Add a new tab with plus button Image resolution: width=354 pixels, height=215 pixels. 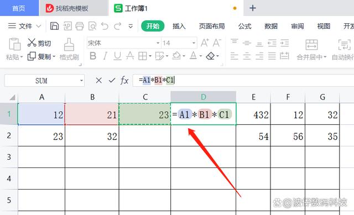253,8
